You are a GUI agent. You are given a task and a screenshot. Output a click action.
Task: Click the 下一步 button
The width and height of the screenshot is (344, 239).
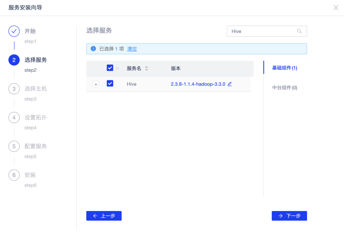tap(289, 216)
